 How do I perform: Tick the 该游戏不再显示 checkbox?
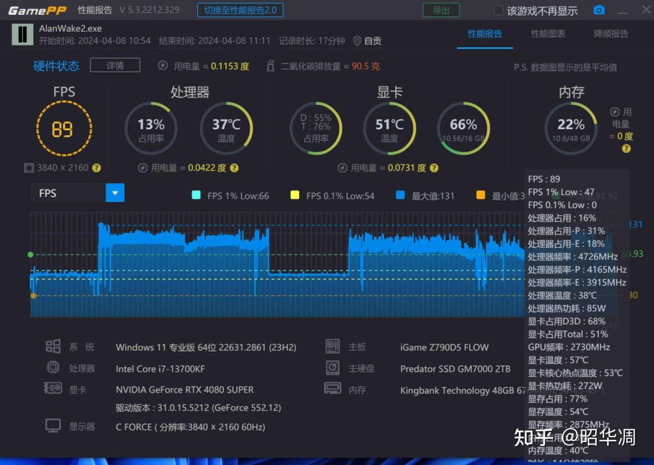tap(499, 11)
